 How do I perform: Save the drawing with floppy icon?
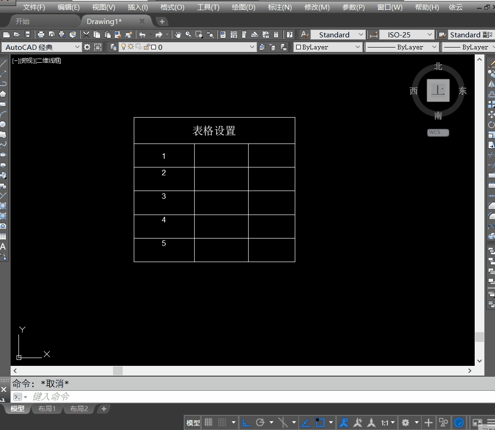(x=28, y=35)
